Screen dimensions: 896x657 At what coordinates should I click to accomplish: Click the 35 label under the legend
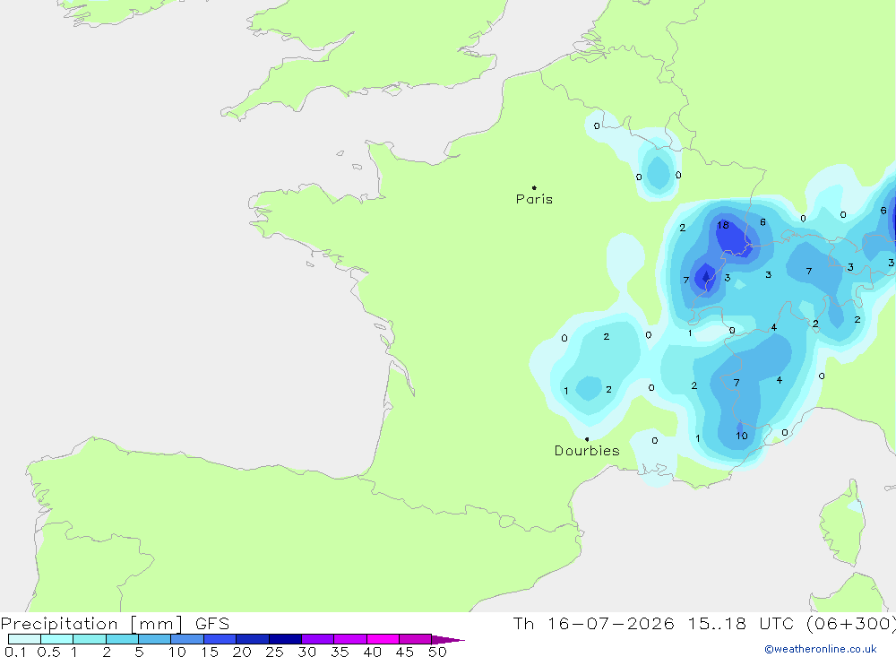pyautogui.click(x=340, y=652)
